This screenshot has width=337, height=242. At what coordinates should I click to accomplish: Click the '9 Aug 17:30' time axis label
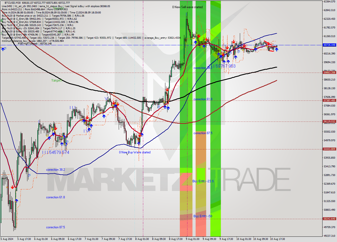(x=226, y=239)
